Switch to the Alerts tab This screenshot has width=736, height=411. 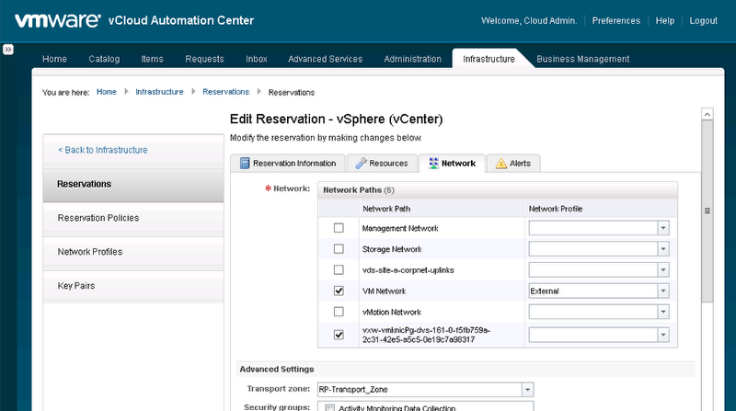coord(513,164)
